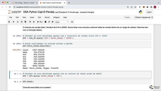Move selected cell down arrow
Image resolution: width=161 pixels, height=91 pixels.
[34, 22]
